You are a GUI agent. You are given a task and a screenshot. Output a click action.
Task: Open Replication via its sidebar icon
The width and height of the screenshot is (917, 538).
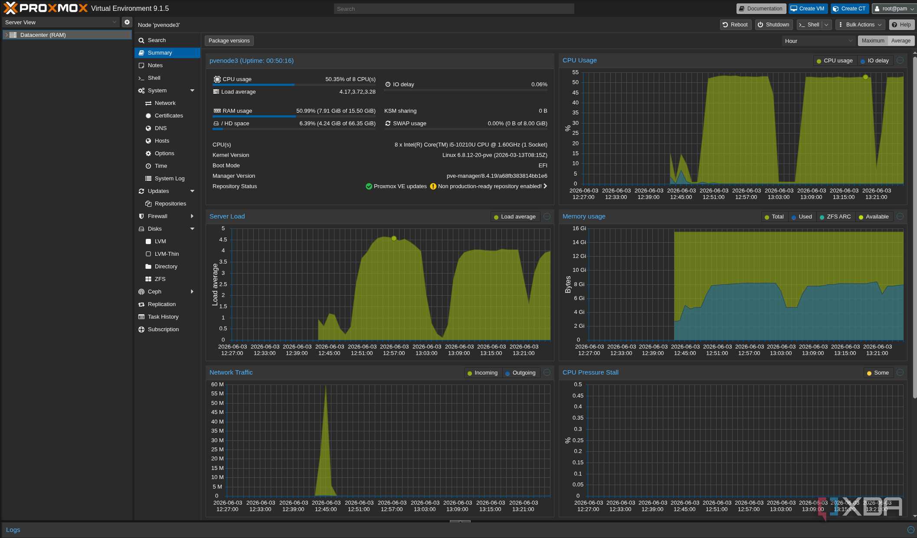coord(141,304)
